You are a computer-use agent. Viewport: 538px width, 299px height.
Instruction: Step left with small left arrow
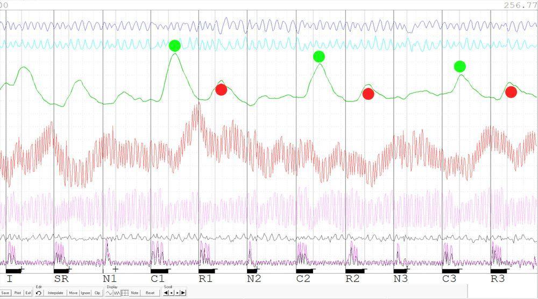pyautogui.click(x=172, y=293)
